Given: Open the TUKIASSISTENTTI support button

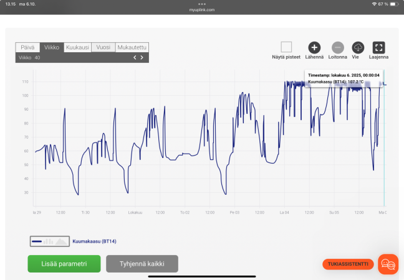Looking at the screenshot, I should coord(348,264).
